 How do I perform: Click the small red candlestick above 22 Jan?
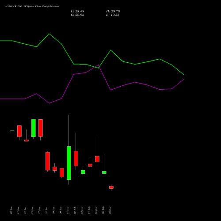[27, 141]
